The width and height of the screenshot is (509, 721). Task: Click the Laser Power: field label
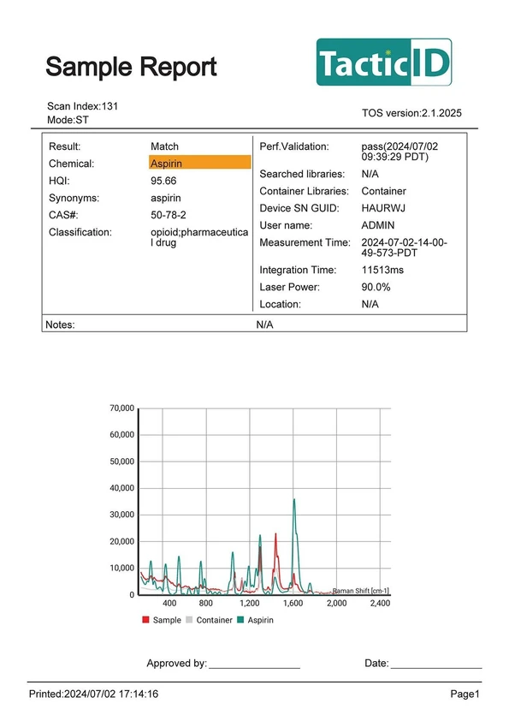[289, 287]
